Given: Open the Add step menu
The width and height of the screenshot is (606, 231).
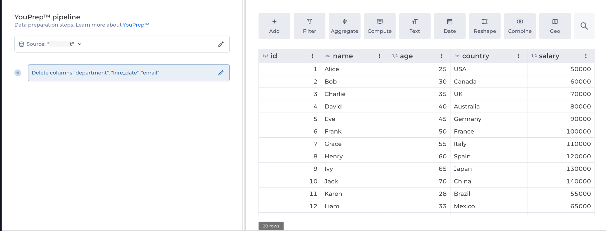Looking at the screenshot, I should tap(274, 26).
